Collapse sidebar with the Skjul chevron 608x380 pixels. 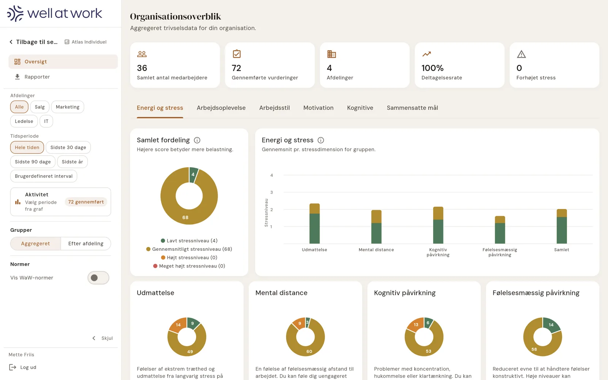[x=94, y=338]
